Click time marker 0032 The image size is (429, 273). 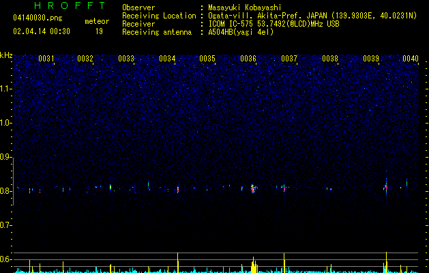coord(85,59)
